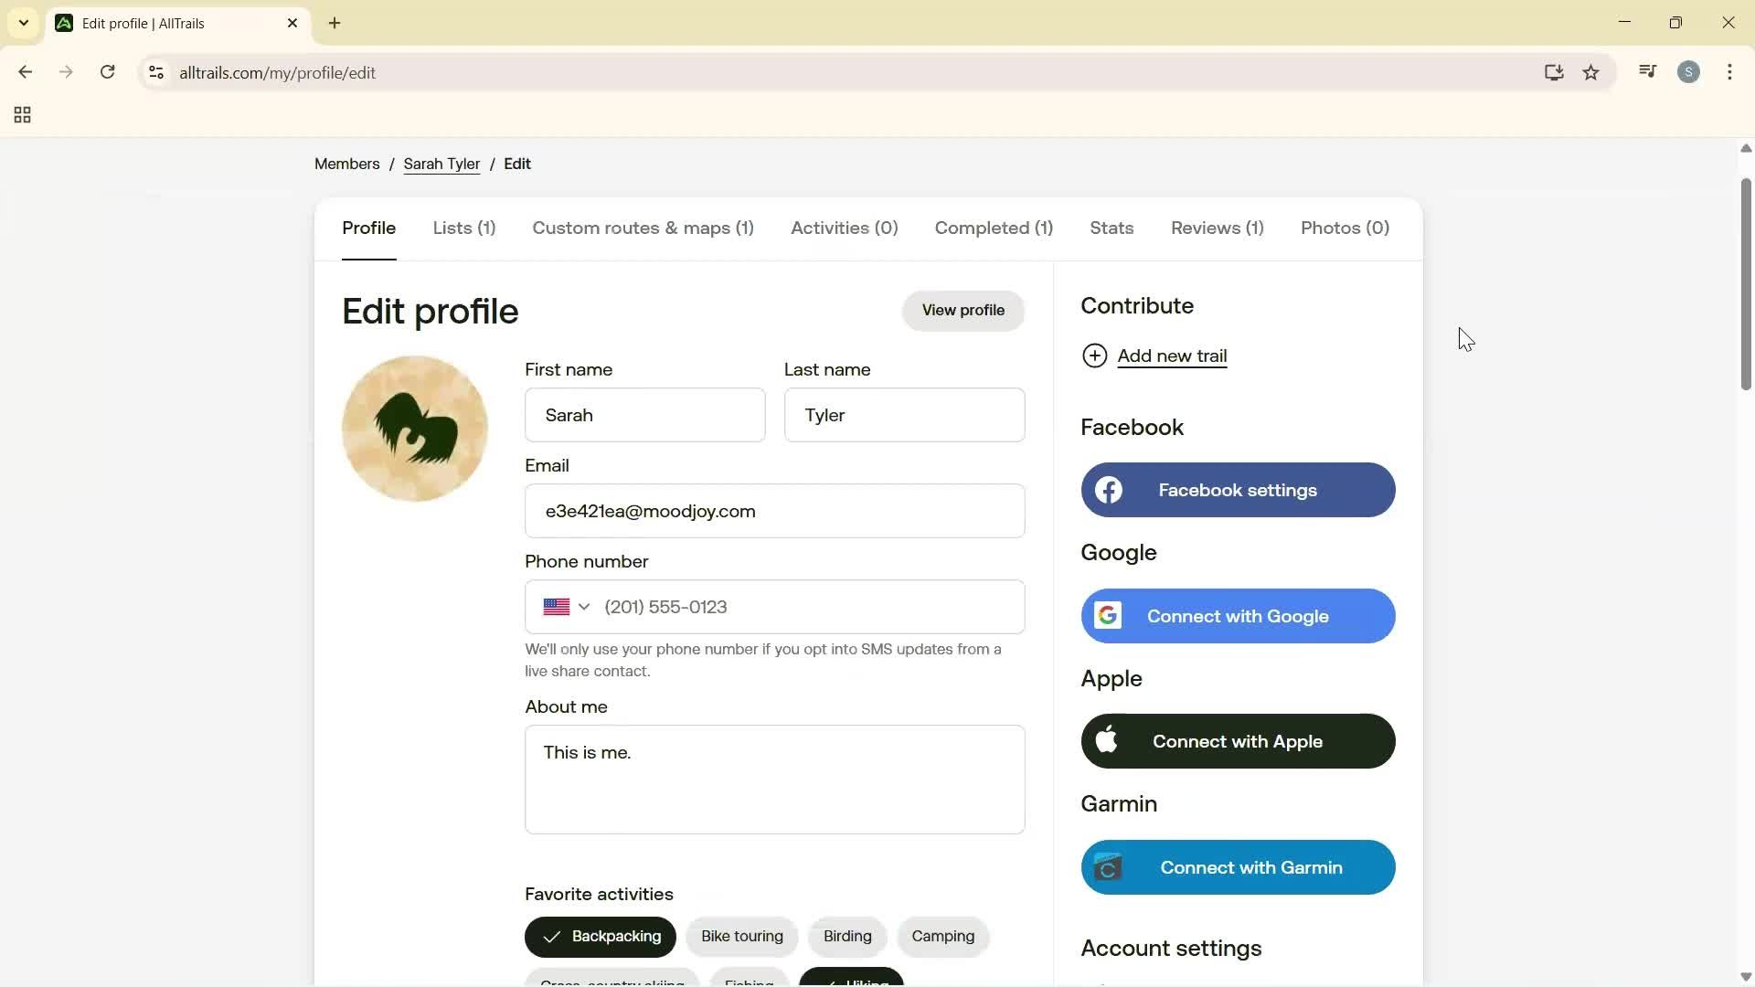This screenshot has width=1755, height=987.
Task: Click the tab groups grid icon
Action: tap(21, 115)
